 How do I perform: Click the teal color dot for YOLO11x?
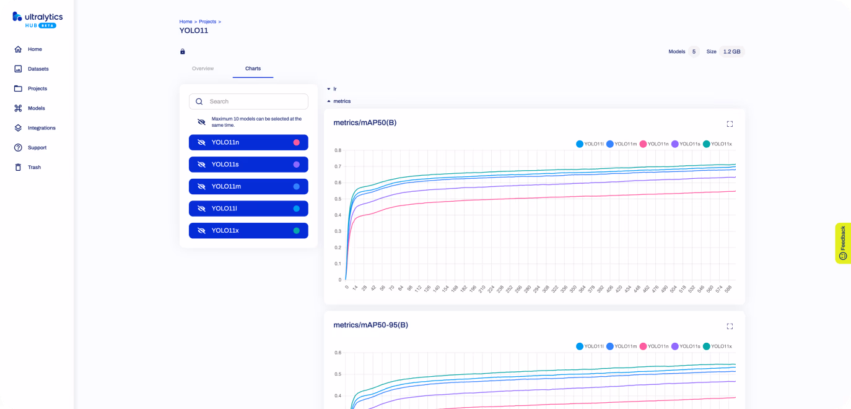point(296,230)
